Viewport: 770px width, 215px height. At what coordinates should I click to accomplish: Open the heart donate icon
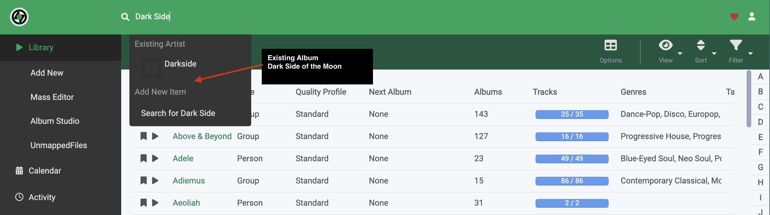point(734,17)
